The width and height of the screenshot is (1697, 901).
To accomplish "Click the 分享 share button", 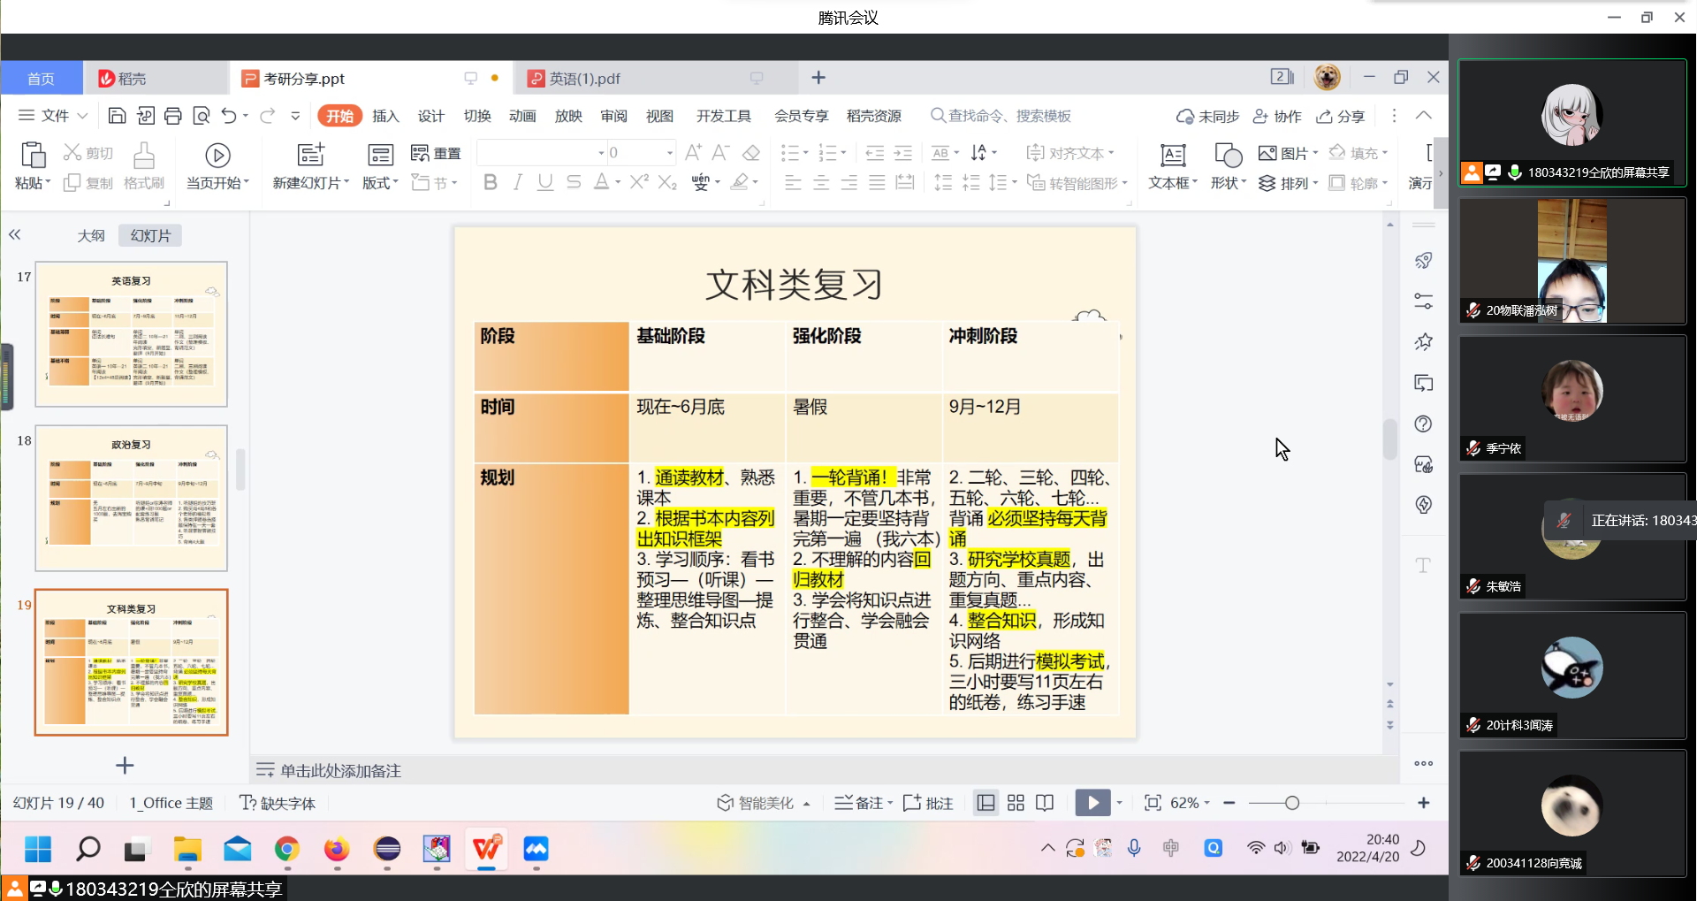I will pos(1341,116).
